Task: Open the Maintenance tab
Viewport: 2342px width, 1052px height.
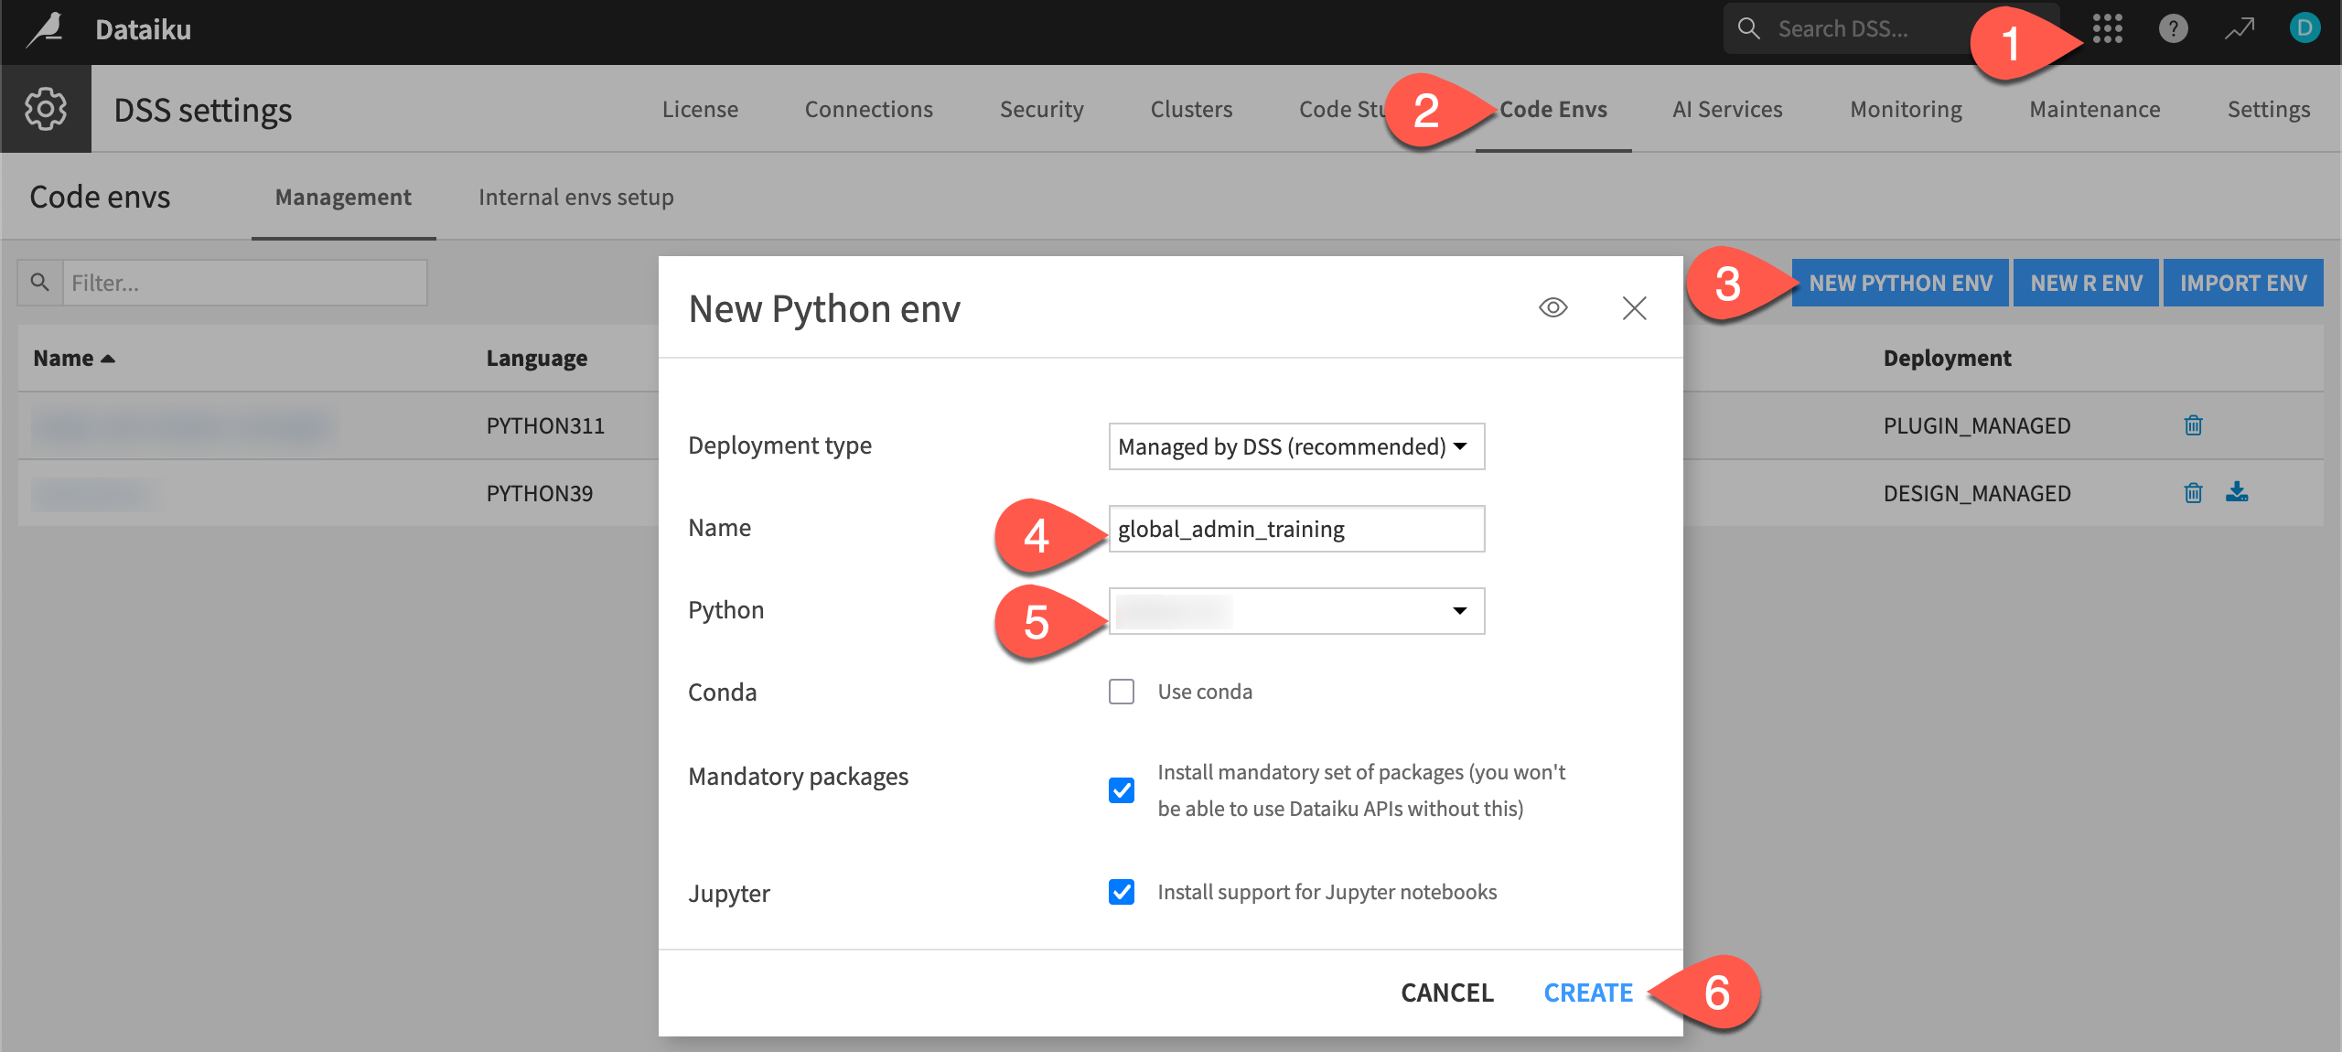Action: [2094, 109]
